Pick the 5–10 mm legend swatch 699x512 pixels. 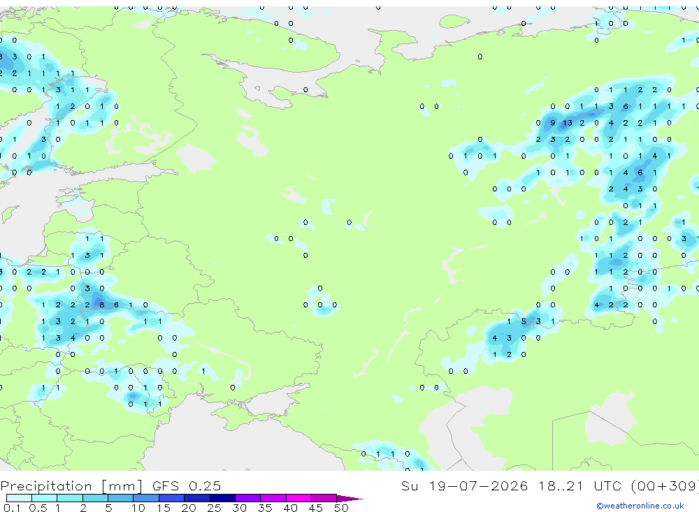tap(120, 498)
